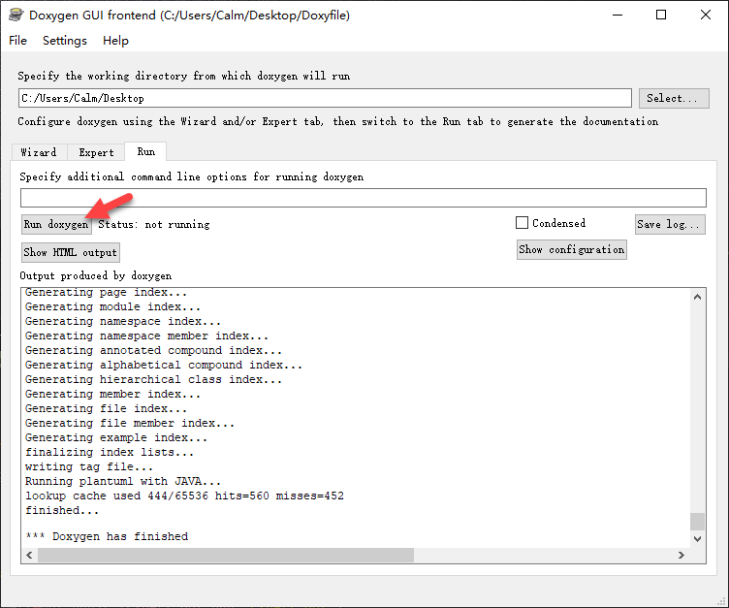
Task: Click the 'finished...' output line
Action: click(x=62, y=510)
